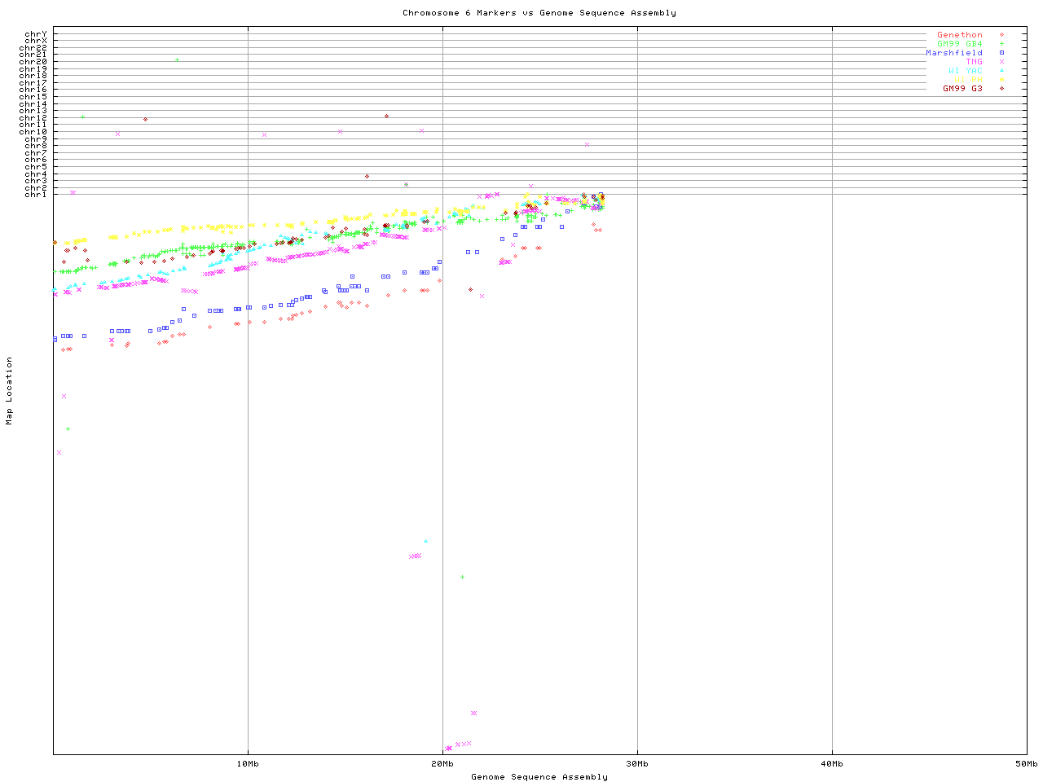Image resolution: width=1043 pixels, height=782 pixels.
Task: Click the chr1 y-axis label
Action: click(35, 195)
